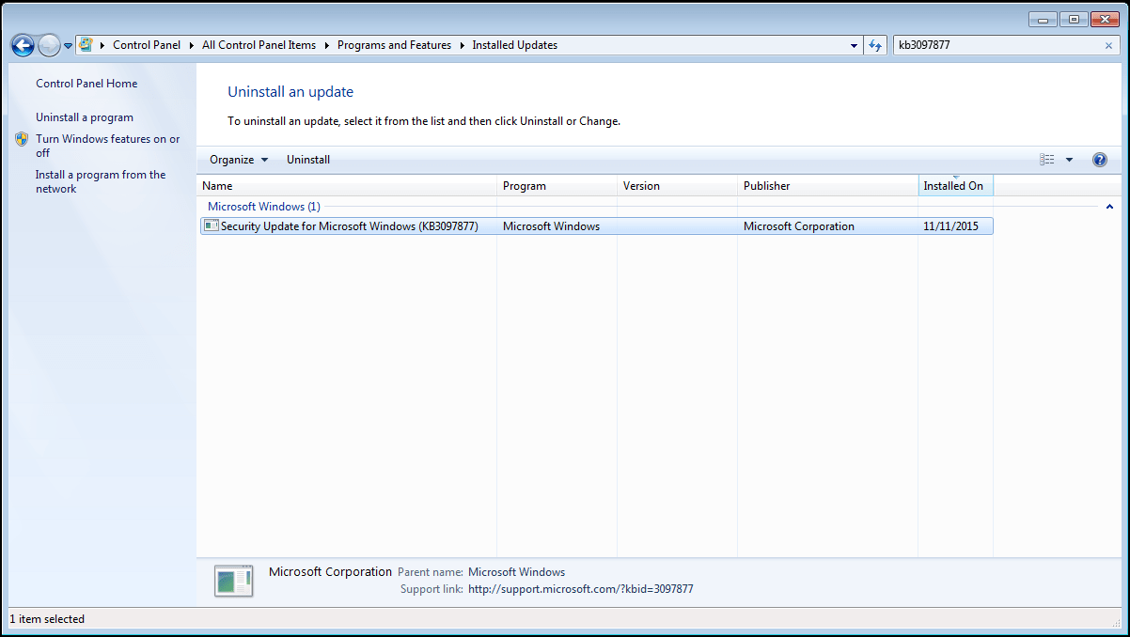
Task: Click the Microsoft Windows program cell
Action: coord(551,226)
